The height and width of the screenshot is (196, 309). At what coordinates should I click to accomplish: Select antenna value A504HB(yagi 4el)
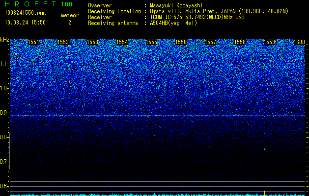point(173,23)
